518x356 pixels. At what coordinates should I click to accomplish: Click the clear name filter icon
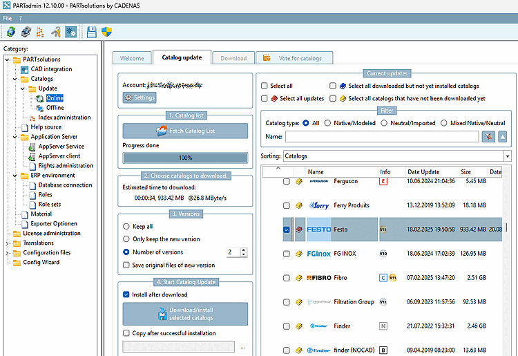tap(488, 136)
